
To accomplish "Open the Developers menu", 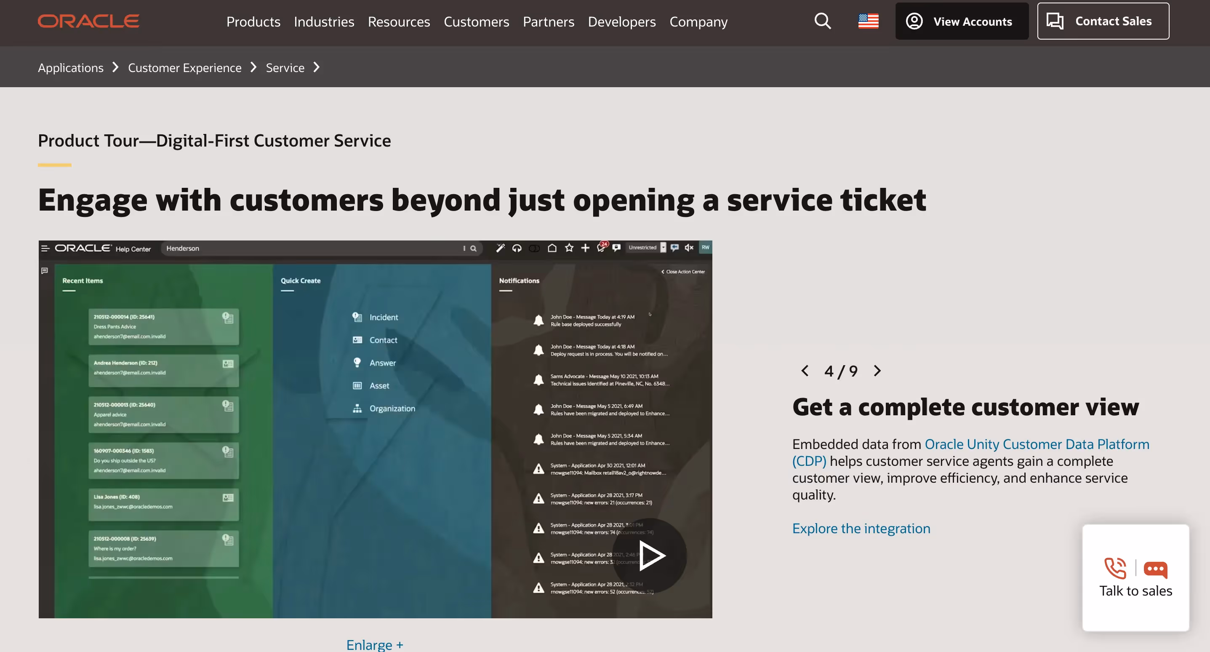I will pyautogui.click(x=621, y=21).
